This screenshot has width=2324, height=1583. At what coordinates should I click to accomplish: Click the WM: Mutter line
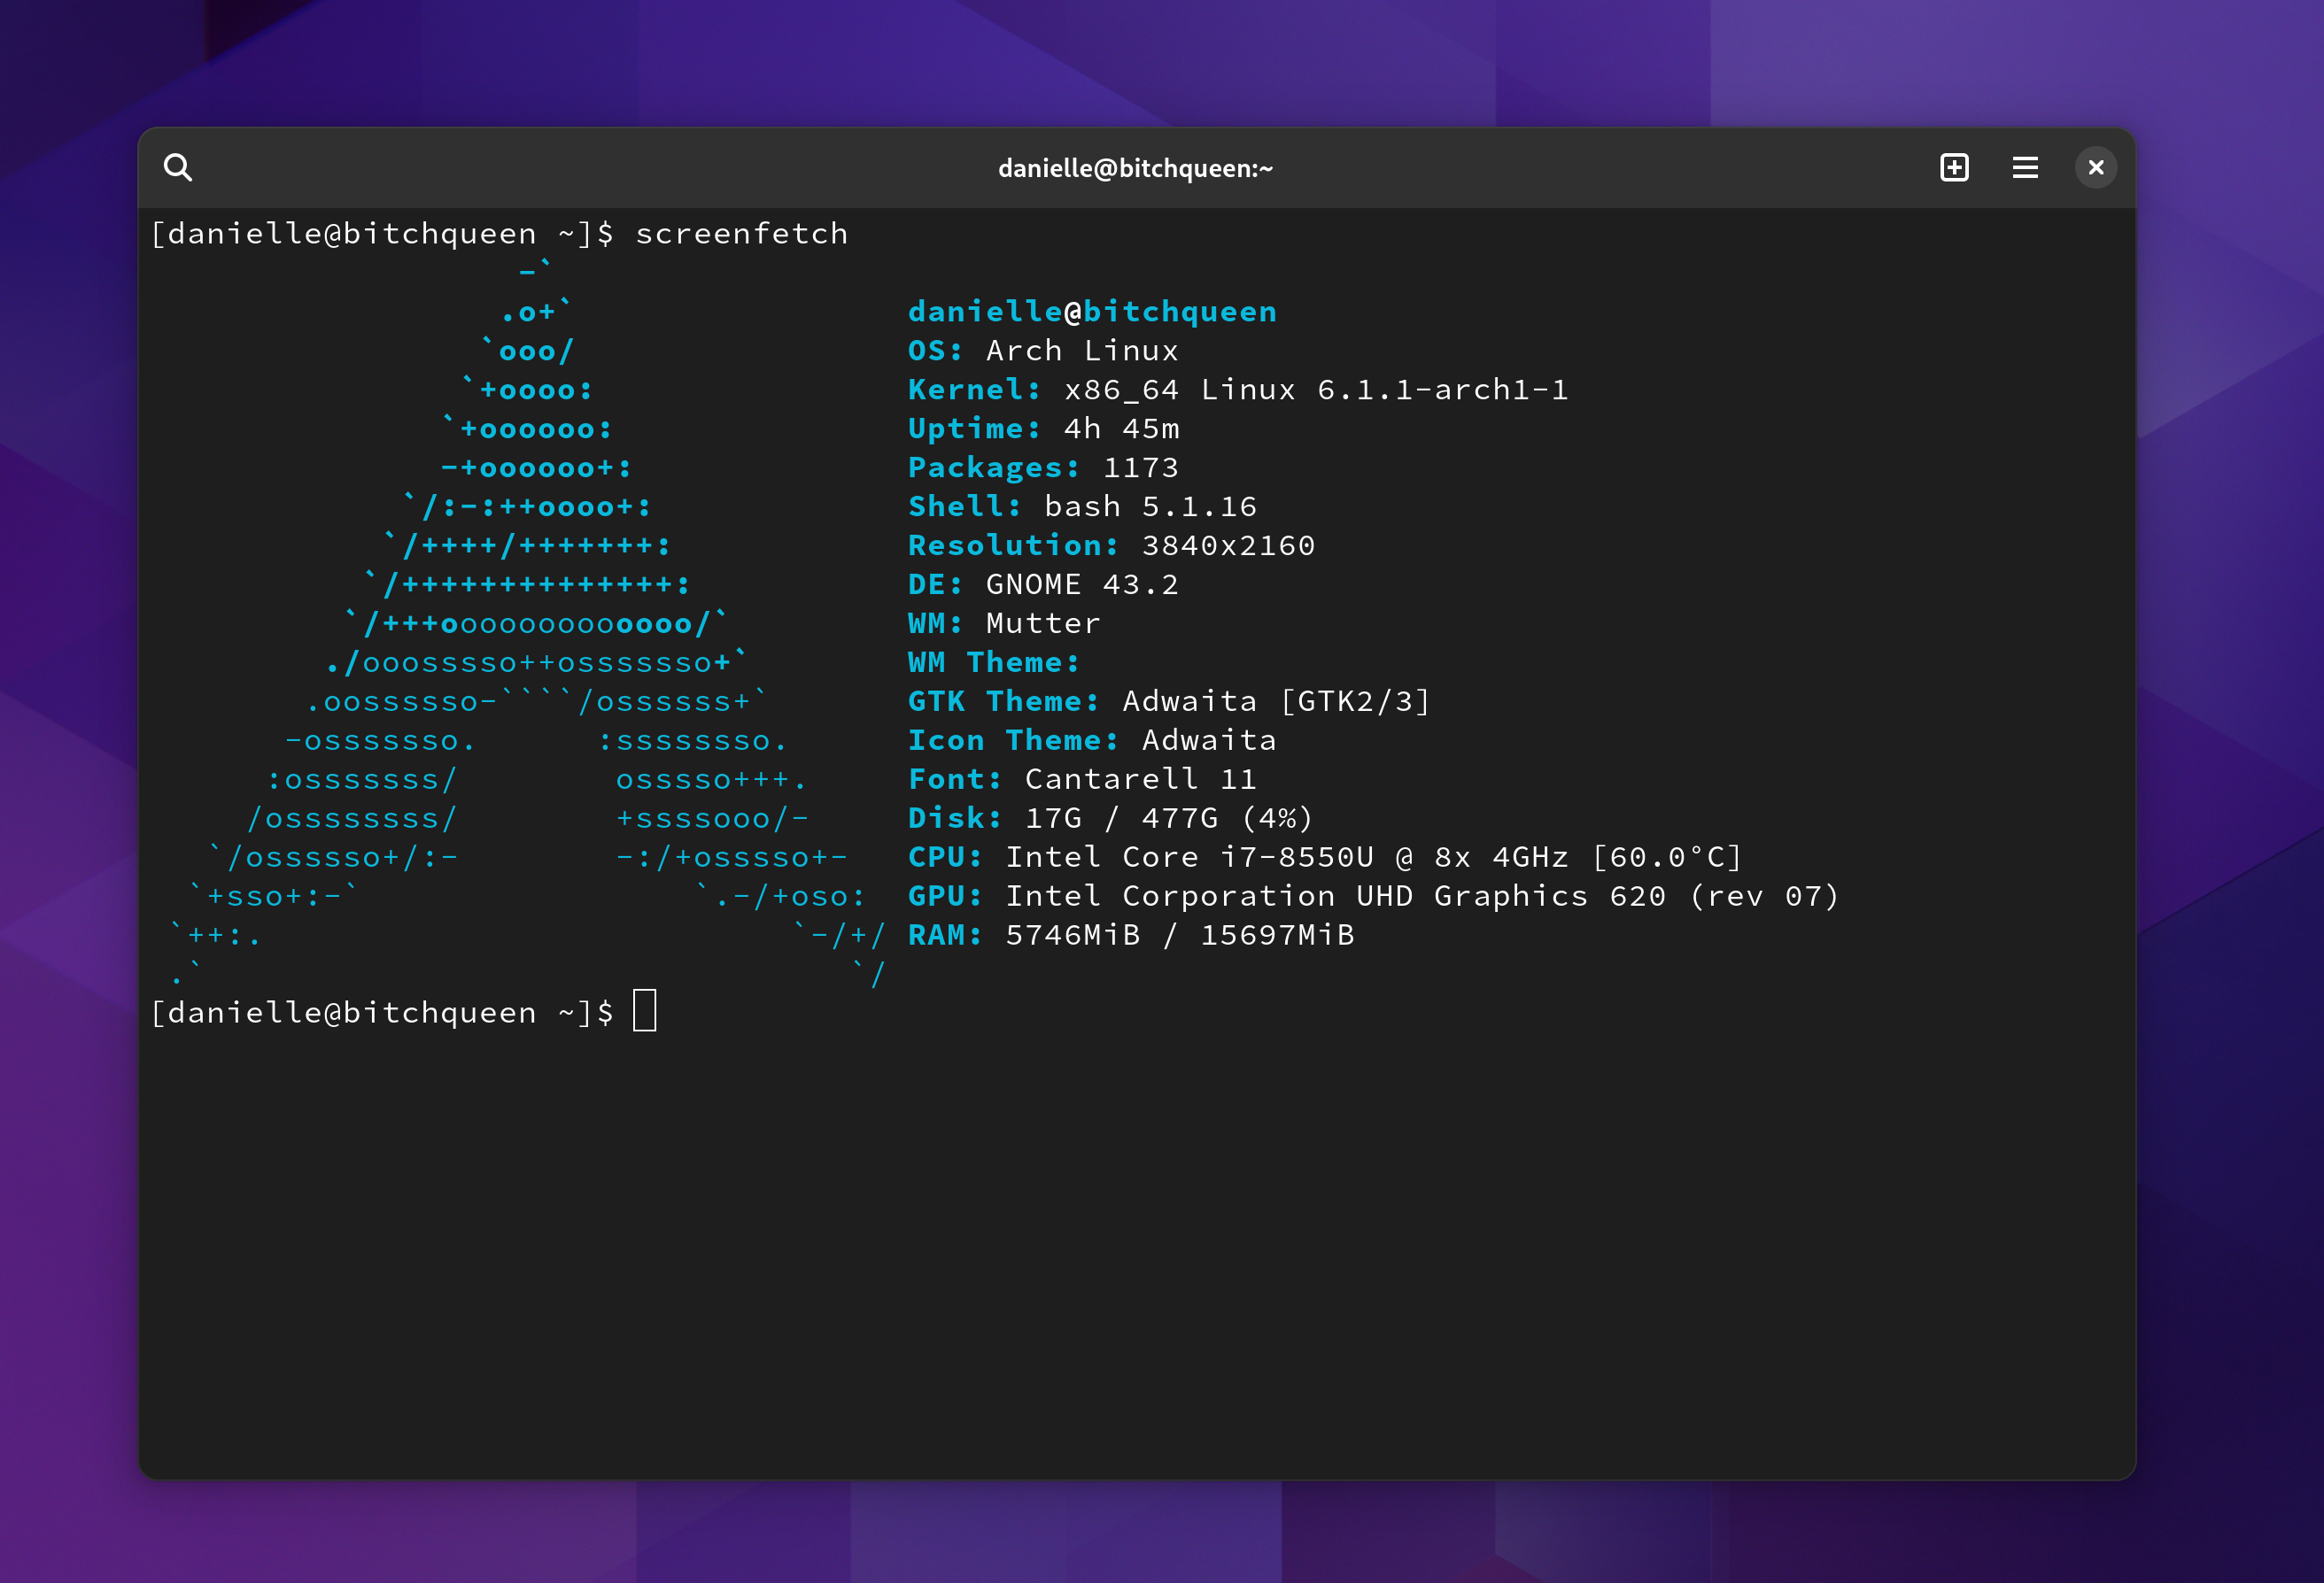coord(1004,623)
